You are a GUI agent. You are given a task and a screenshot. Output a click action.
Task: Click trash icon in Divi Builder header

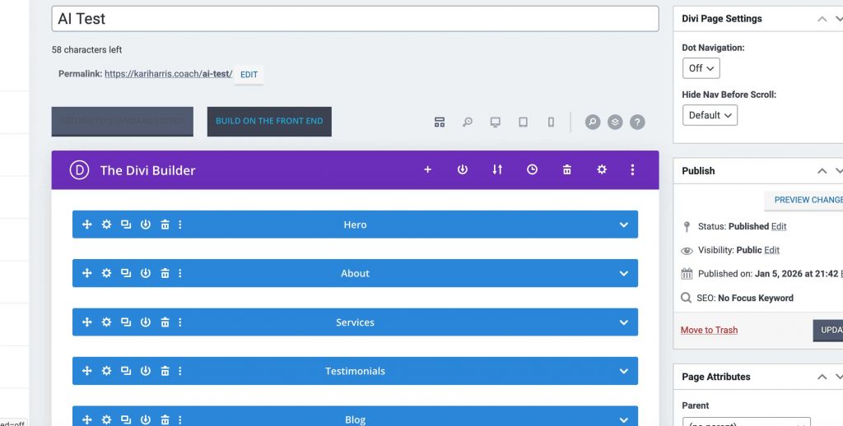(x=567, y=170)
